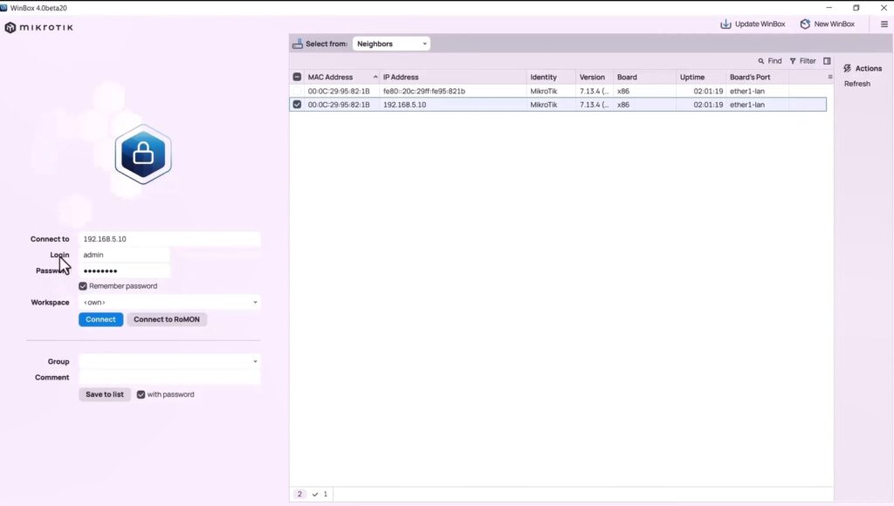
Task: Click the blue Connect button
Action: pos(101,319)
